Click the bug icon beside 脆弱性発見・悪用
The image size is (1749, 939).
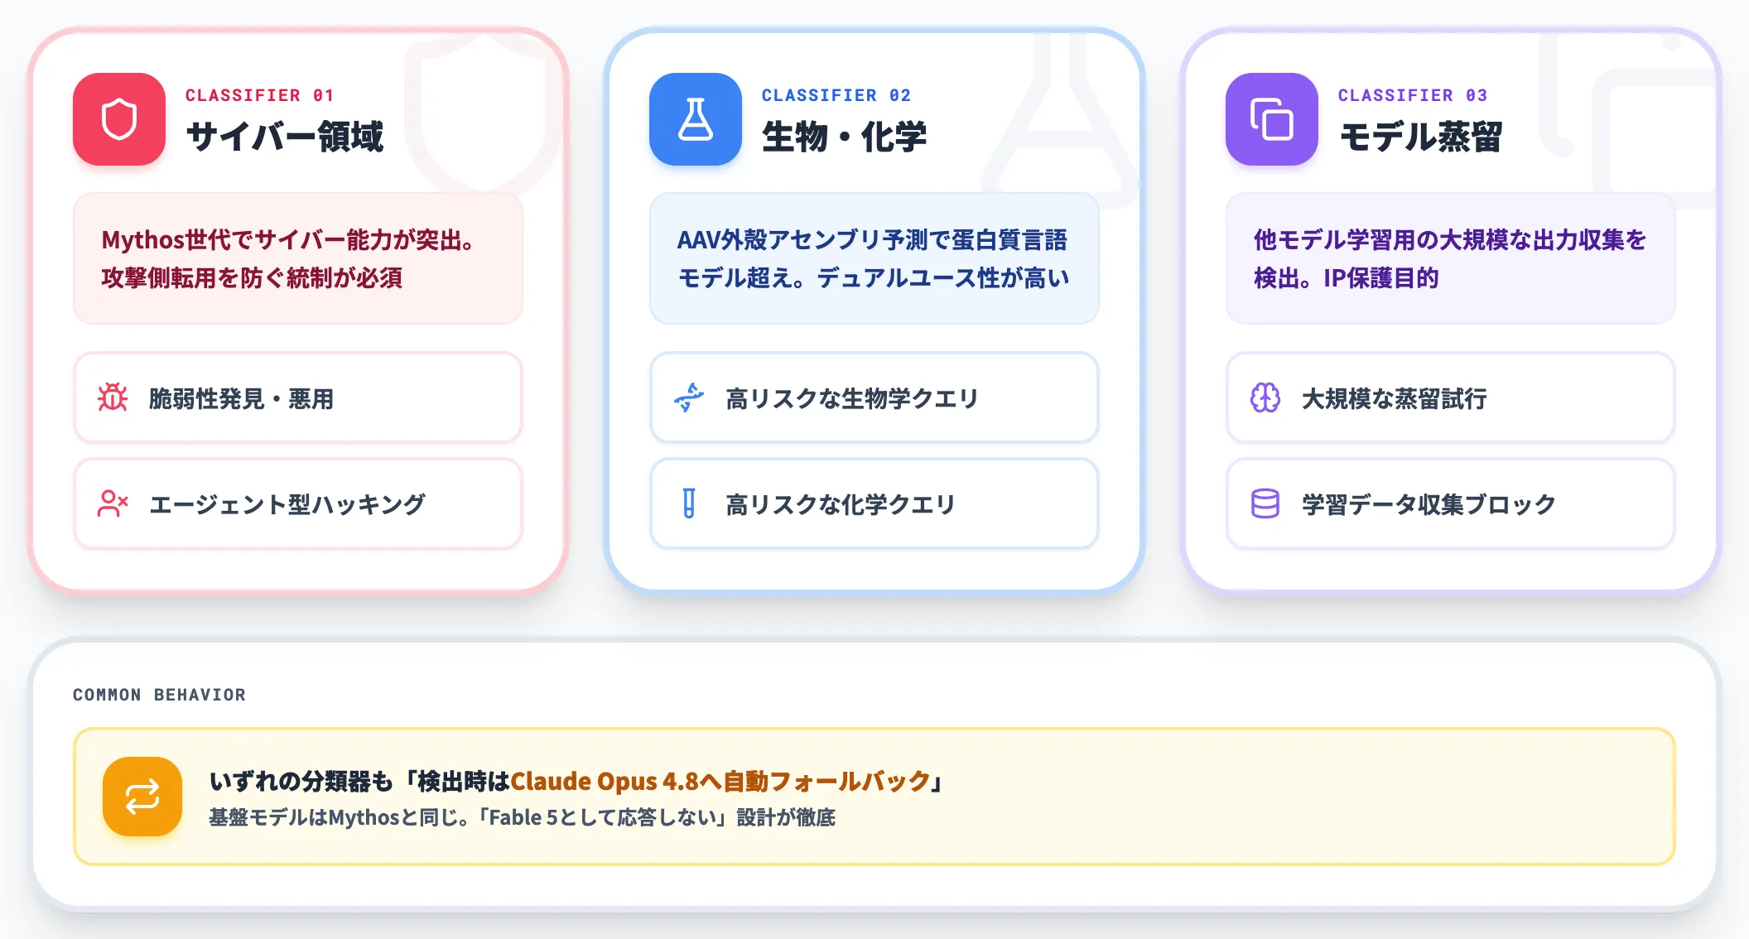coord(113,398)
